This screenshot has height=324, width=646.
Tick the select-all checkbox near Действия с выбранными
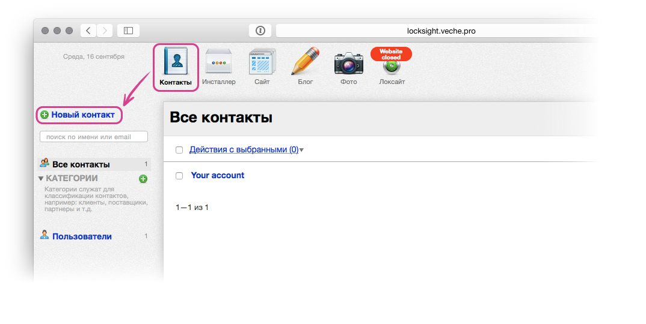point(179,150)
